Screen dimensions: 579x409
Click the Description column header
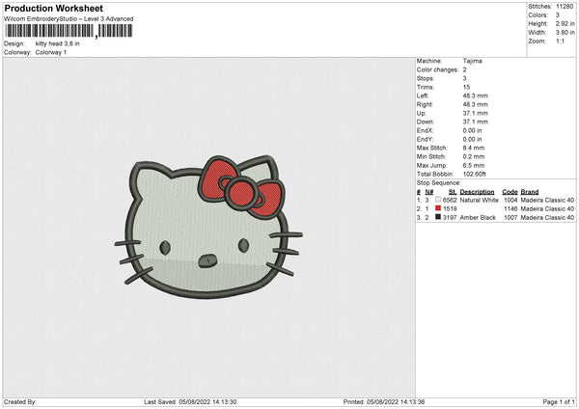point(477,192)
